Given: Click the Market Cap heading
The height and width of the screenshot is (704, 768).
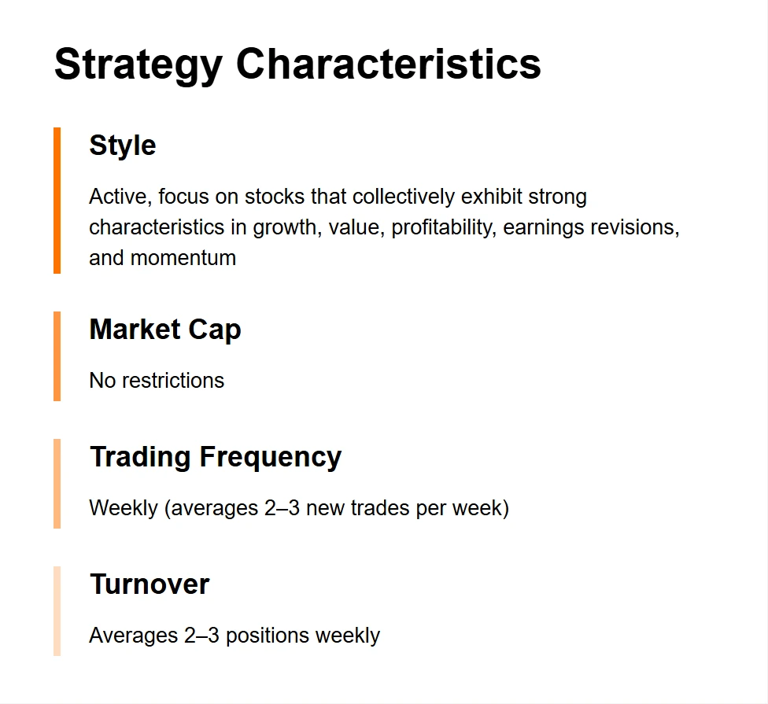Looking at the screenshot, I should [x=165, y=329].
